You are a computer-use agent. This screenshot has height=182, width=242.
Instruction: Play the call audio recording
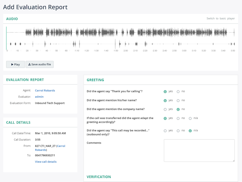tap(15, 65)
